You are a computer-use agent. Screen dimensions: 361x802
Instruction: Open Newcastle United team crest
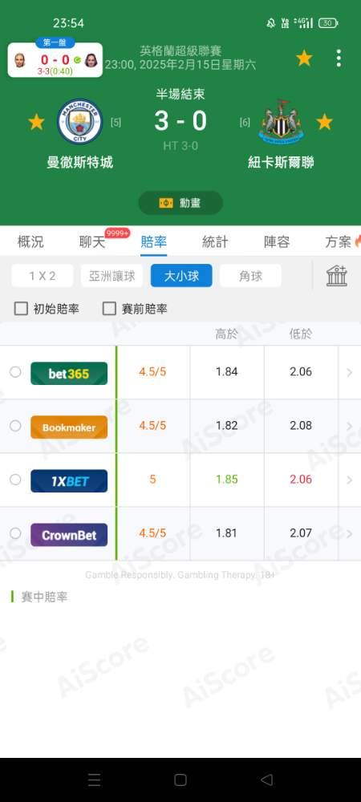(281, 122)
